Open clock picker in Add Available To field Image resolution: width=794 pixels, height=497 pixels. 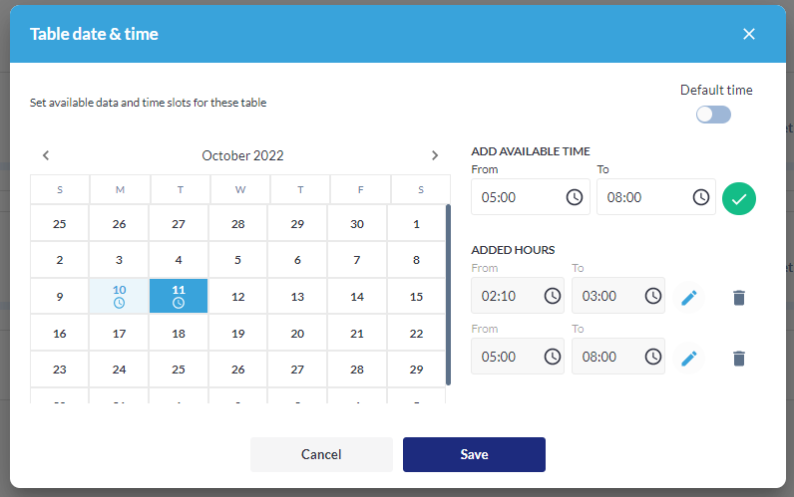[700, 197]
